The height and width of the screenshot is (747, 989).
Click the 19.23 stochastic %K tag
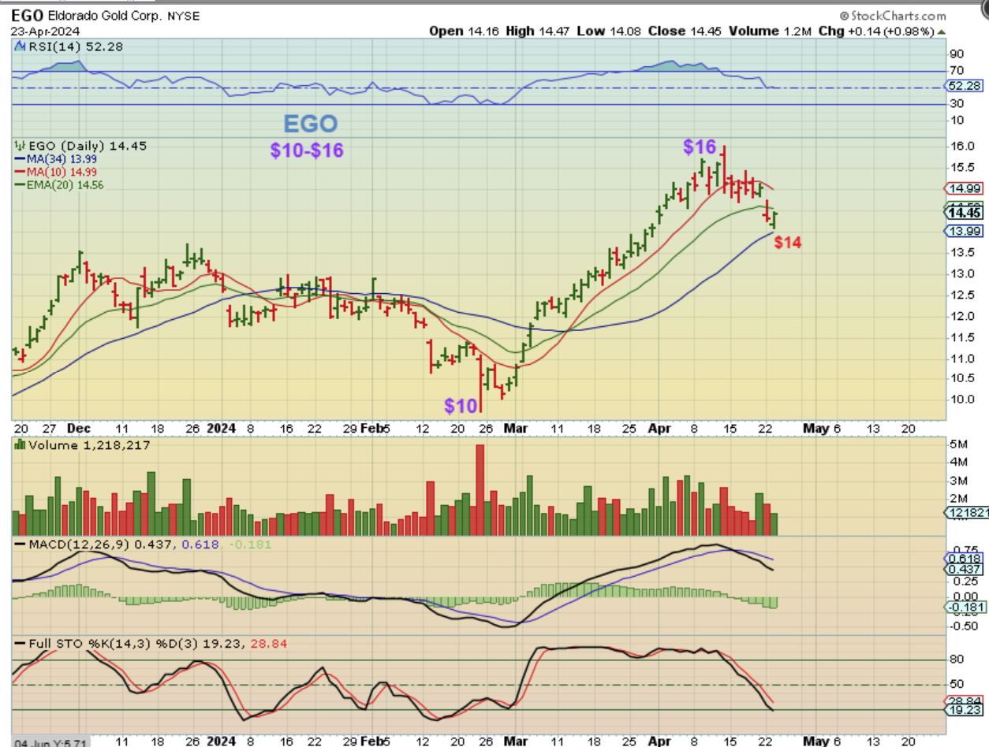coord(964,709)
